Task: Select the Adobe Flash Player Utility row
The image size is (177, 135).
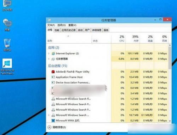Action: tap(108, 72)
